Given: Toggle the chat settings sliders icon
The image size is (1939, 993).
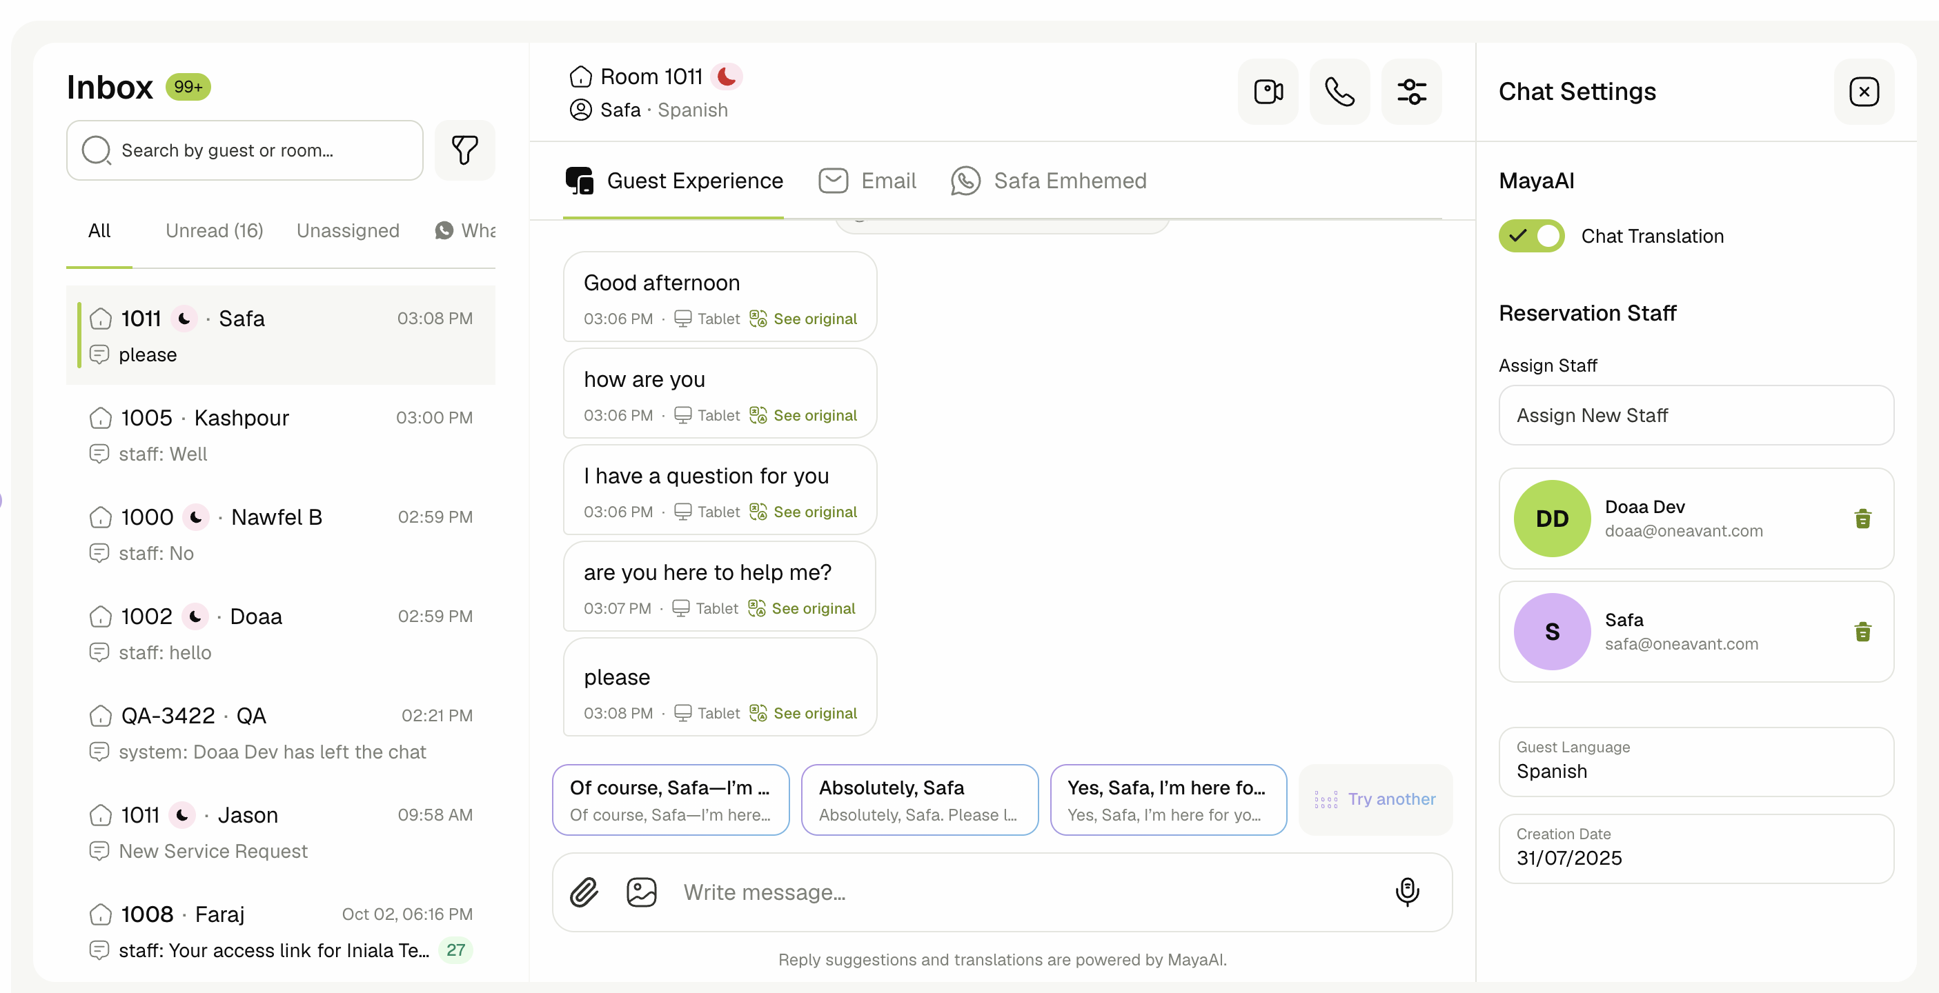Looking at the screenshot, I should [1411, 92].
